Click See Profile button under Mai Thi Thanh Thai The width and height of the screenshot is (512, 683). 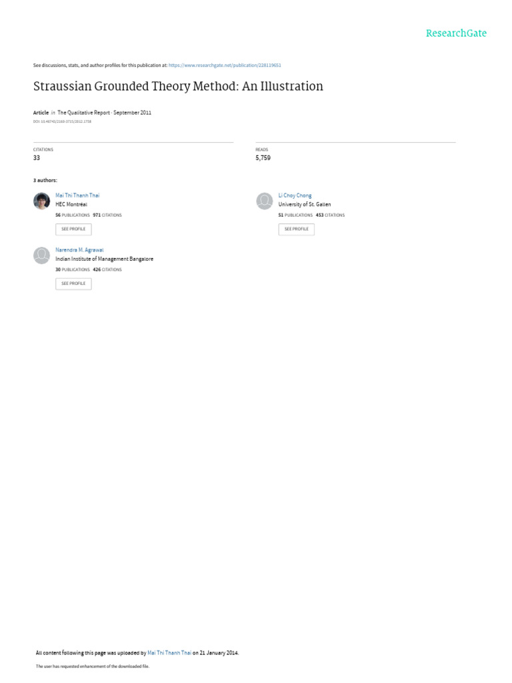[73, 229]
